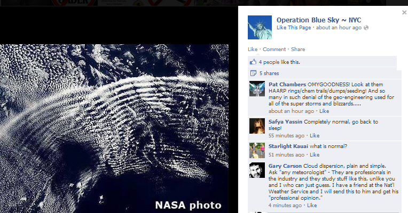The width and height of the screenshot is (408, 213).
Task: Open the Operation Blue Sky ~ NYC page
Action: click(319, 20)
